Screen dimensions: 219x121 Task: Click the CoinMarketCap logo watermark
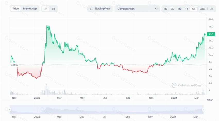(x=174, y=85)
